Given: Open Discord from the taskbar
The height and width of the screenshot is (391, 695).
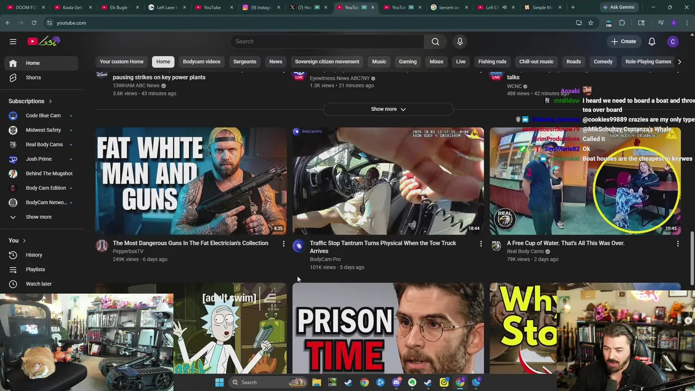Looking at the screenshot, I should point(396,382).
